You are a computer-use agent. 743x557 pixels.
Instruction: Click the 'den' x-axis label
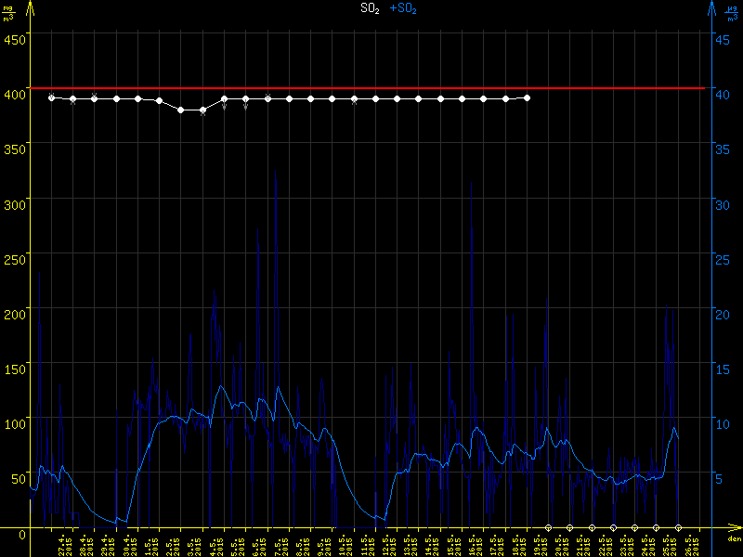tap(734, 539)
